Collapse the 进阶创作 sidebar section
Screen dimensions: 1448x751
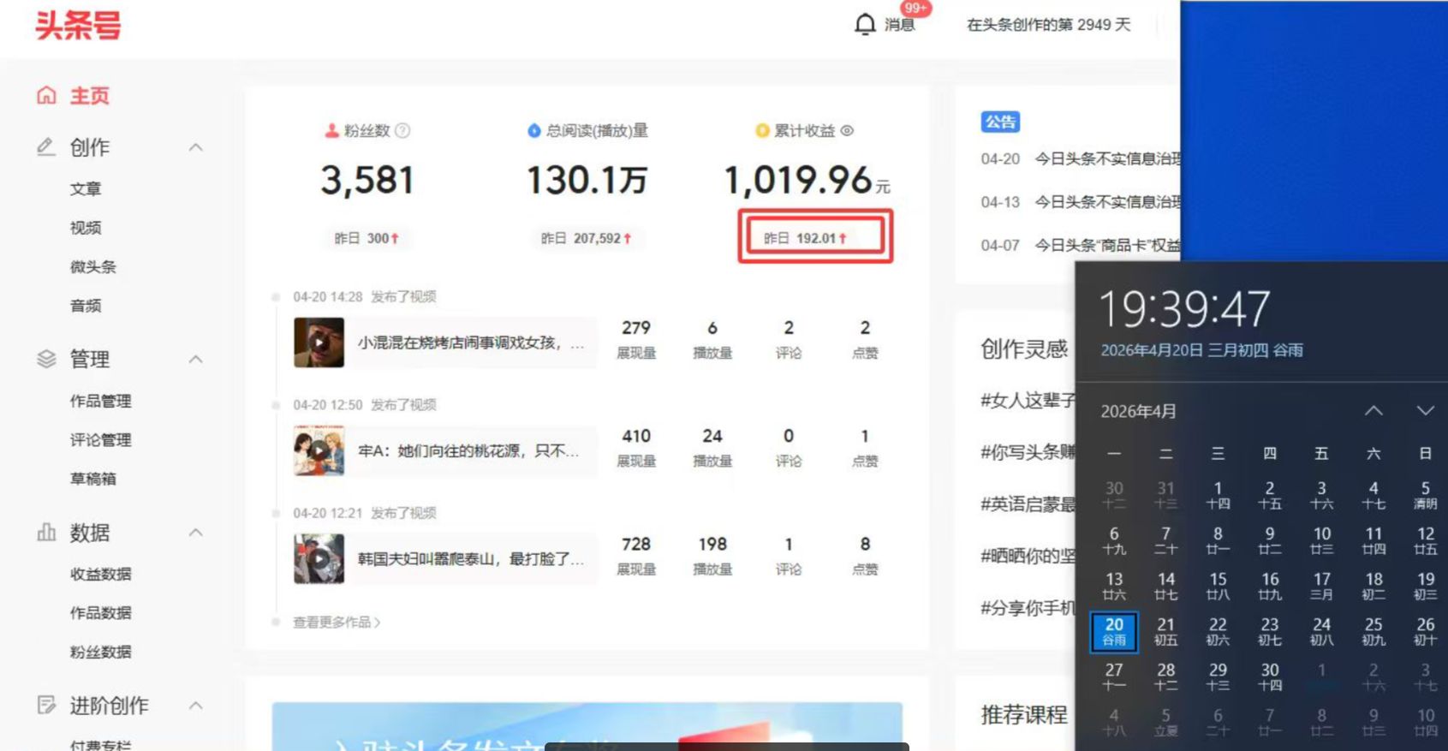pos(195,705)
